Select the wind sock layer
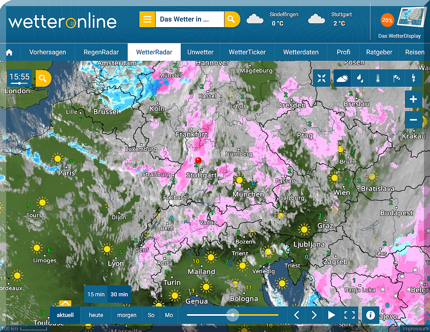This screenshot has height=332, width=430. 396,78
